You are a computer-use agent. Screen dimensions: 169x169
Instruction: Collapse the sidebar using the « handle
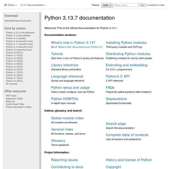[x=40, y=95]
